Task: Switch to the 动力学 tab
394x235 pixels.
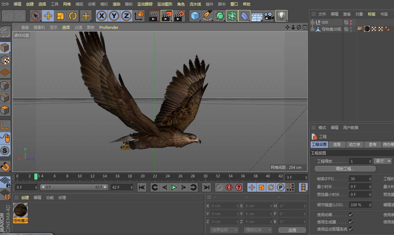Action: point(354,145)
